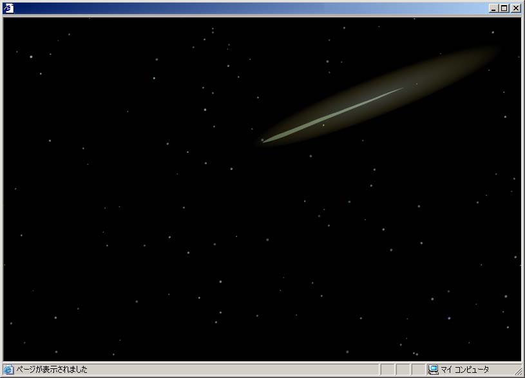Click the マイ コンピュータ zone label

click(464, 370)
